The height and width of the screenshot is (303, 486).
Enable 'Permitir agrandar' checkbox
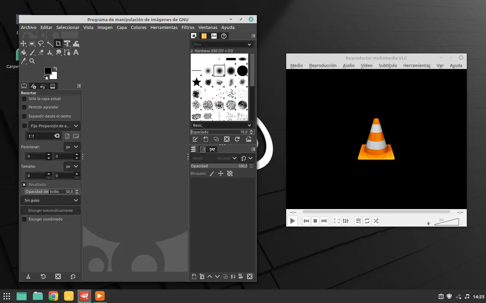(x=24, y=107)
